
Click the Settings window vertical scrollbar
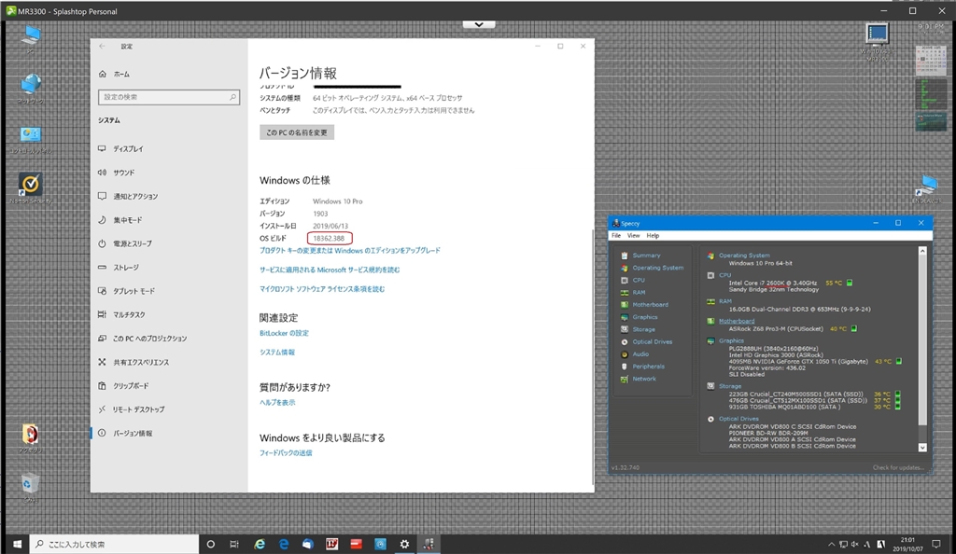(593, 356)
